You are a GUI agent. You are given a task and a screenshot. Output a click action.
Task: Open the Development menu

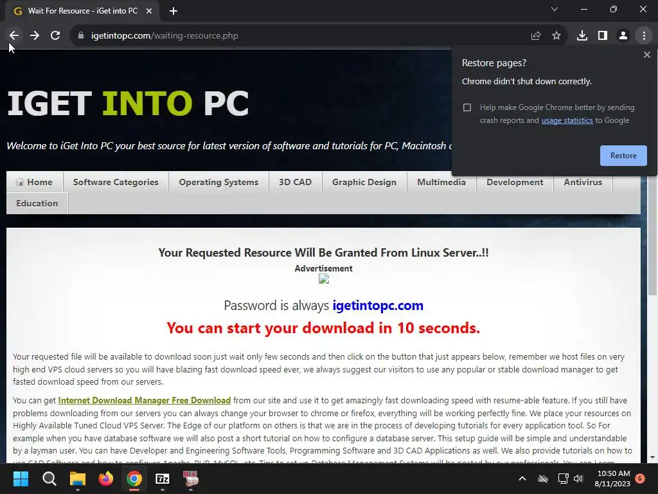point(515,182)
